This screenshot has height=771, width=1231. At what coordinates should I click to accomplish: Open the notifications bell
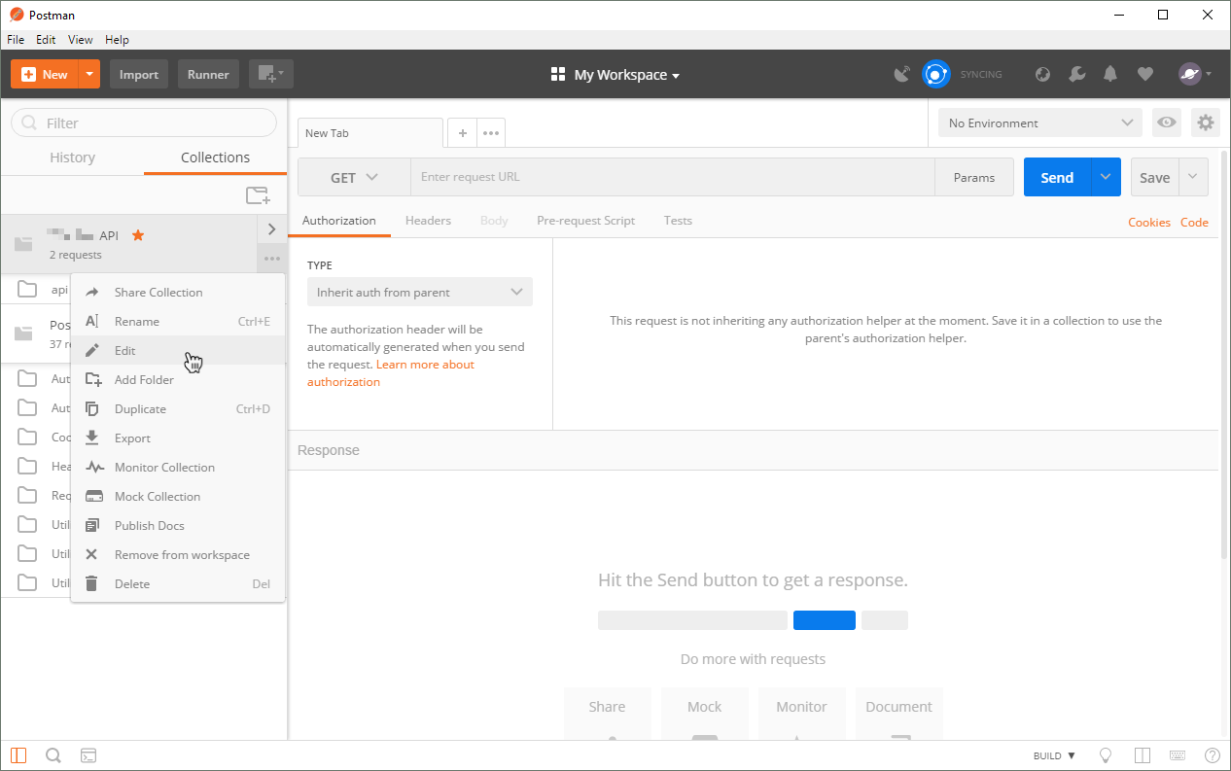click(1110, 74)
